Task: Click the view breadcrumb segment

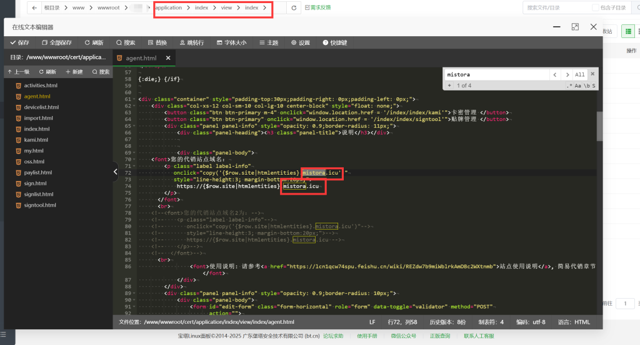Action: pyautogui.click(x=226, y=7)
